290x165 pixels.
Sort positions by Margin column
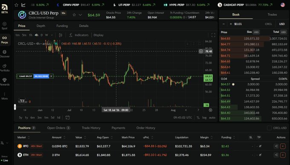[206, 137]
